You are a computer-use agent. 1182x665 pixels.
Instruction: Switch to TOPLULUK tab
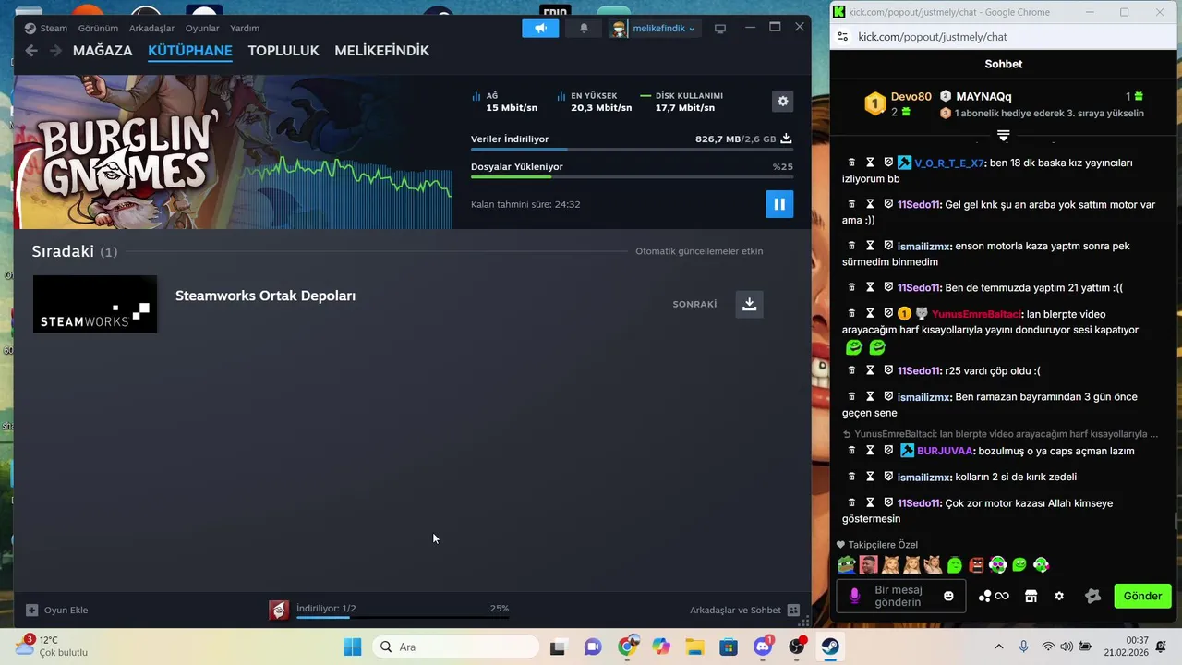pos(283,51)
